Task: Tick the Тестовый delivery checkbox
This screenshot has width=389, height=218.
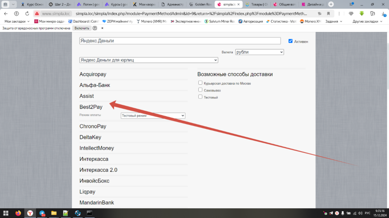Action: [200, 97]
